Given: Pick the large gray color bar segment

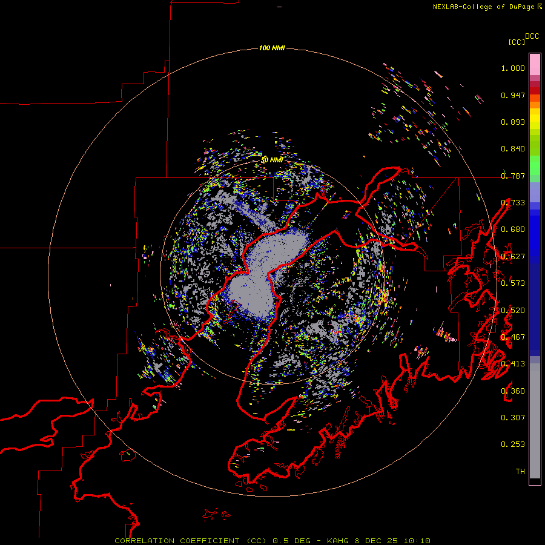Looking at the screenshot, I should point(535,421).
